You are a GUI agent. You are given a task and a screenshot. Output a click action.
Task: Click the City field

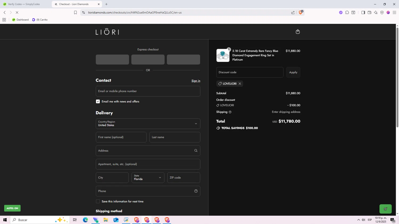point(112,178)
